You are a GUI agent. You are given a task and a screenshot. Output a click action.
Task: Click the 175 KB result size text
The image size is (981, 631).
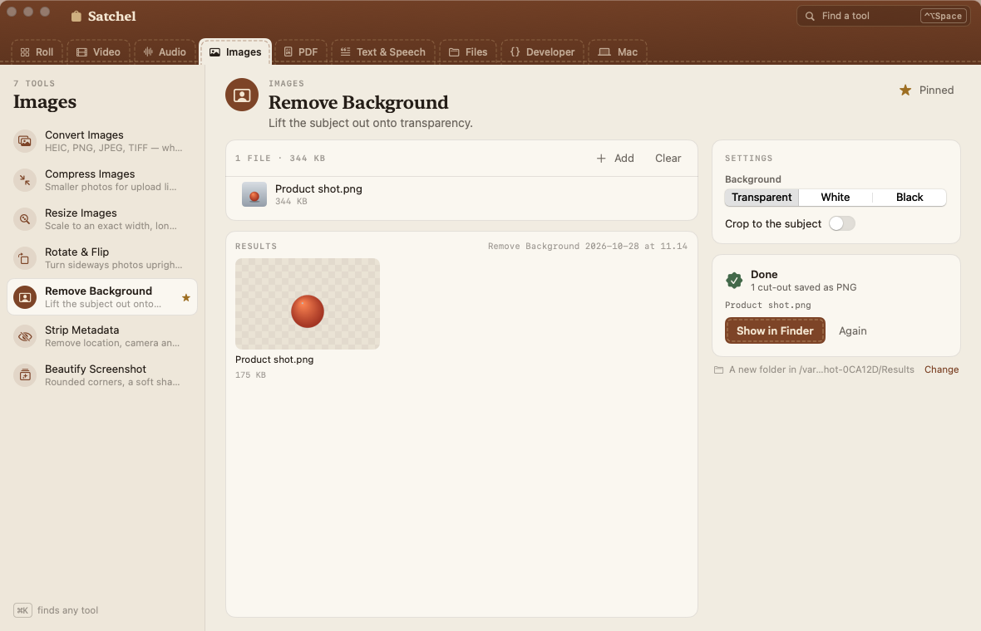tap(250, 374)
